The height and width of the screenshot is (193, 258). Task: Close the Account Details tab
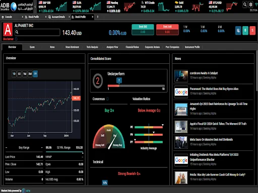click(x=69, y=17)
